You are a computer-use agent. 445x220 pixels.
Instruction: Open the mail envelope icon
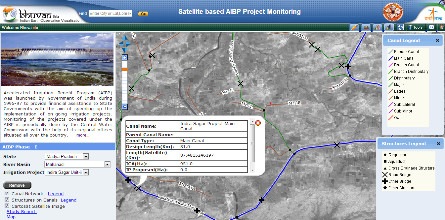[431, 27]
